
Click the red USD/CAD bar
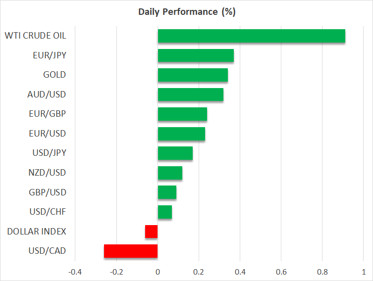[131, 251]
